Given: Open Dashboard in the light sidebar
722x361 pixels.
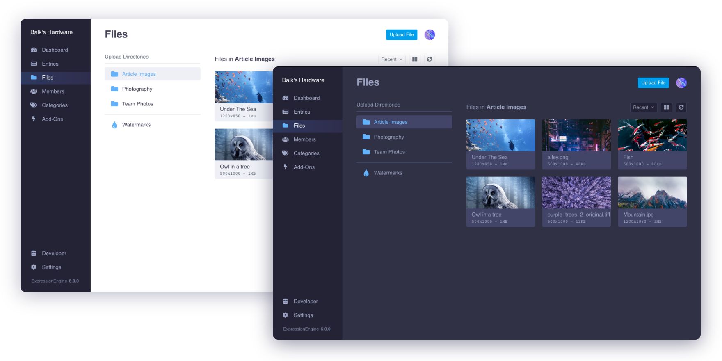Looking at the screenshot, I should pos(55,50).
